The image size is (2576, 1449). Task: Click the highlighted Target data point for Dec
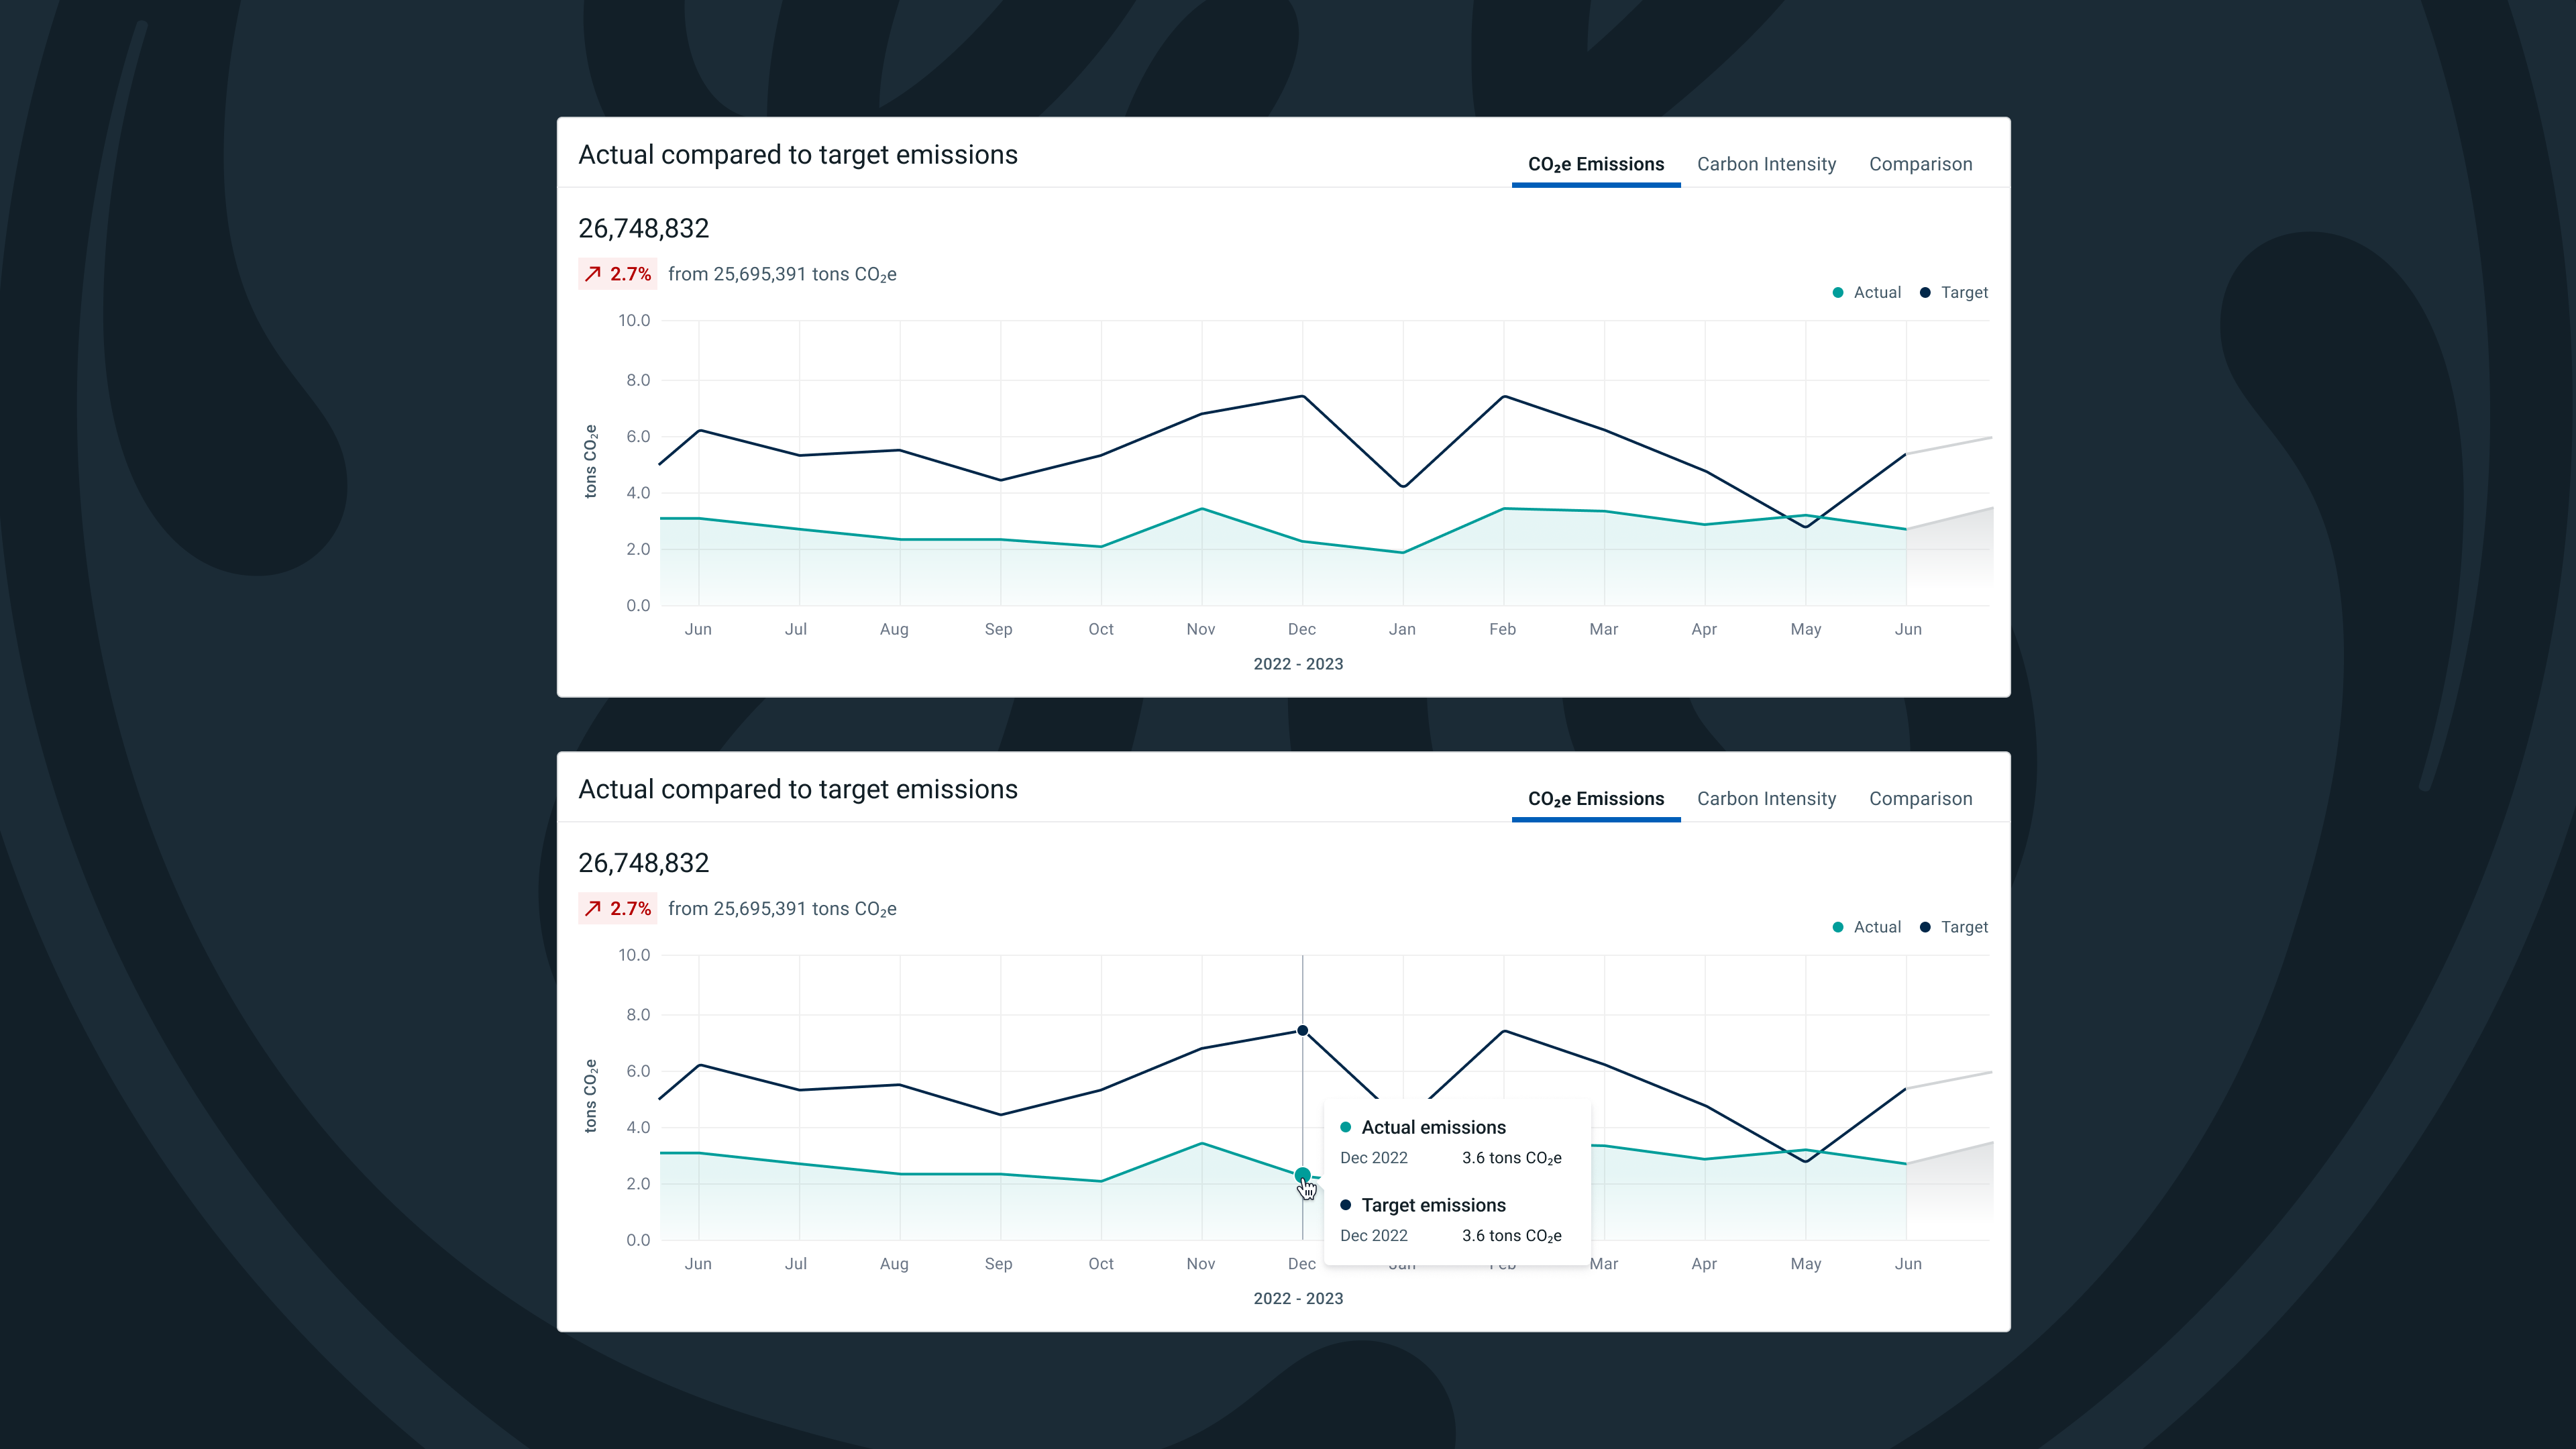point(1302,1030)
